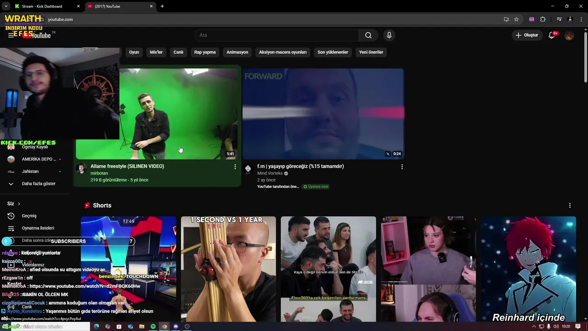588x331 pixels.
Task: Click the YouTube search input field
Action: 277,35
